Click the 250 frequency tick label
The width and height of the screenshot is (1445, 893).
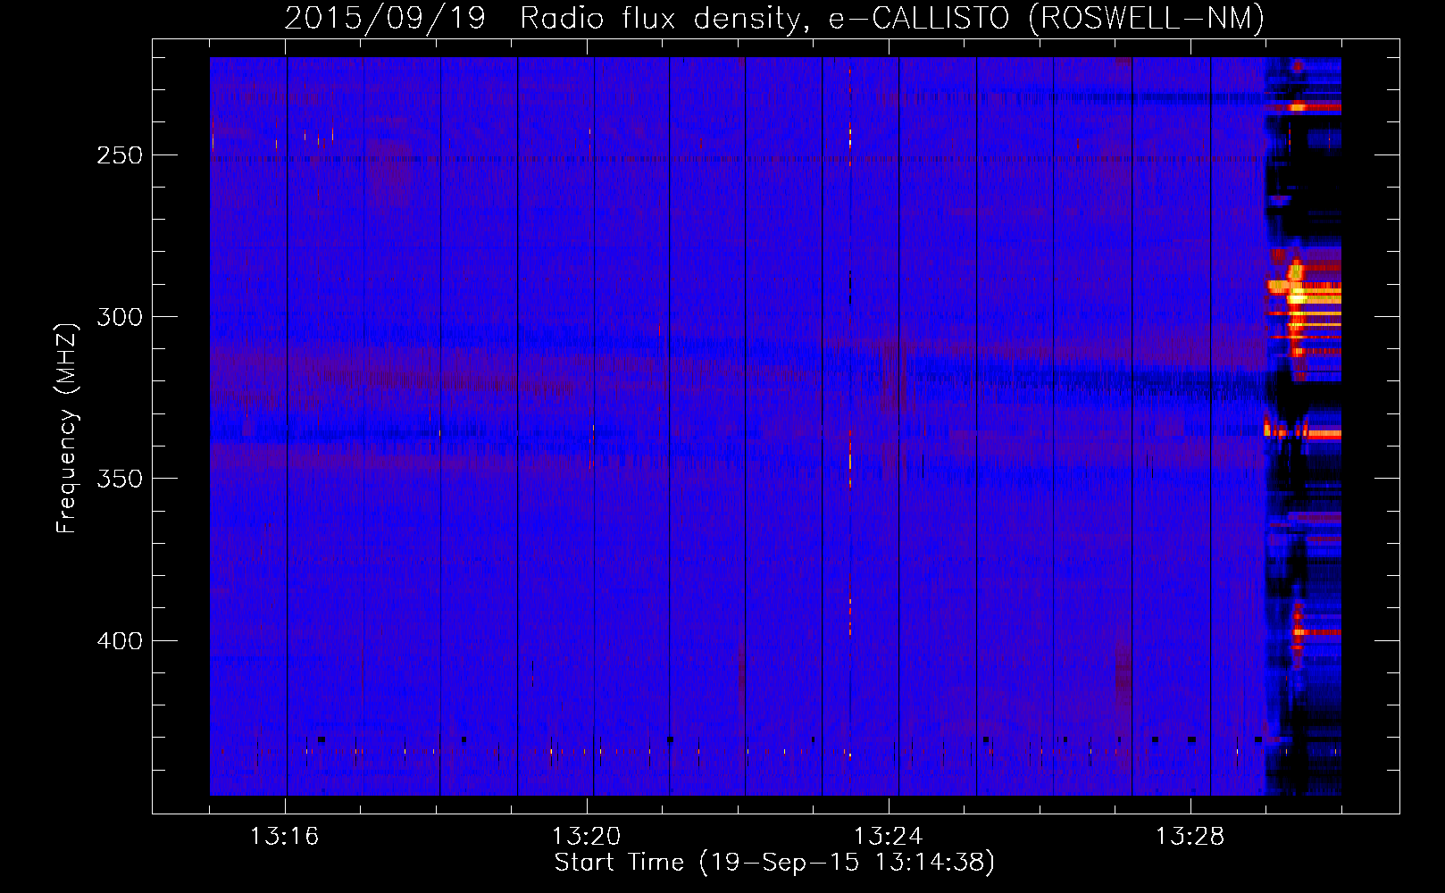tap(120, 155)
